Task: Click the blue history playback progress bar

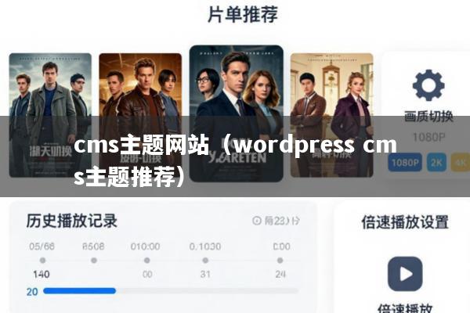Action: 79,291
